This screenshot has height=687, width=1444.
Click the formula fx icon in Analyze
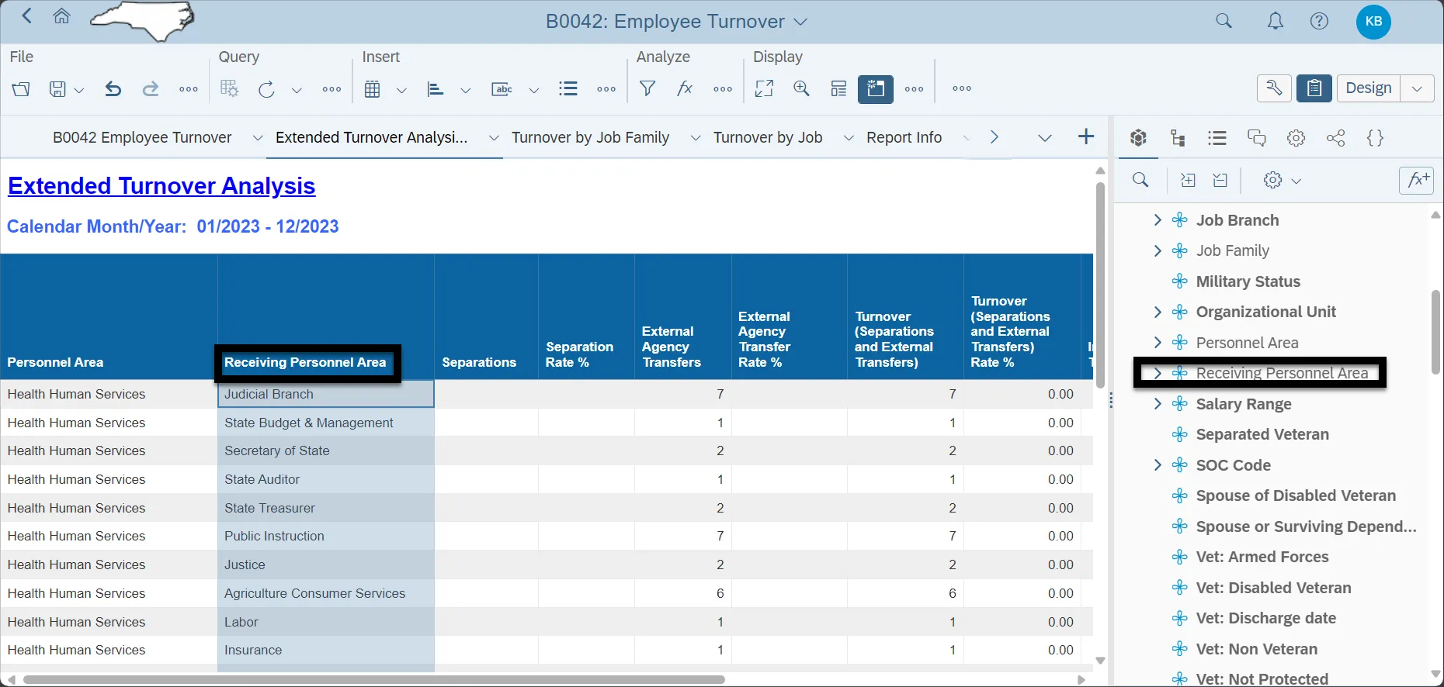[x=684, y=88]
